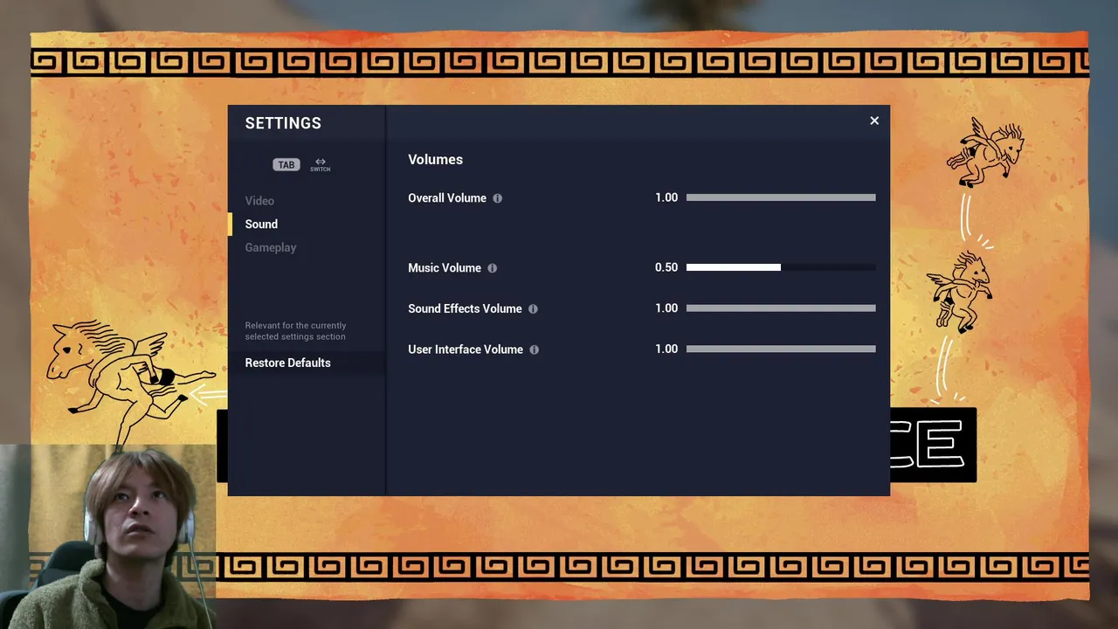Click 'Relevant for the currently selected' note
Viewport: 1118px width, 629px height.
point(295,331)
